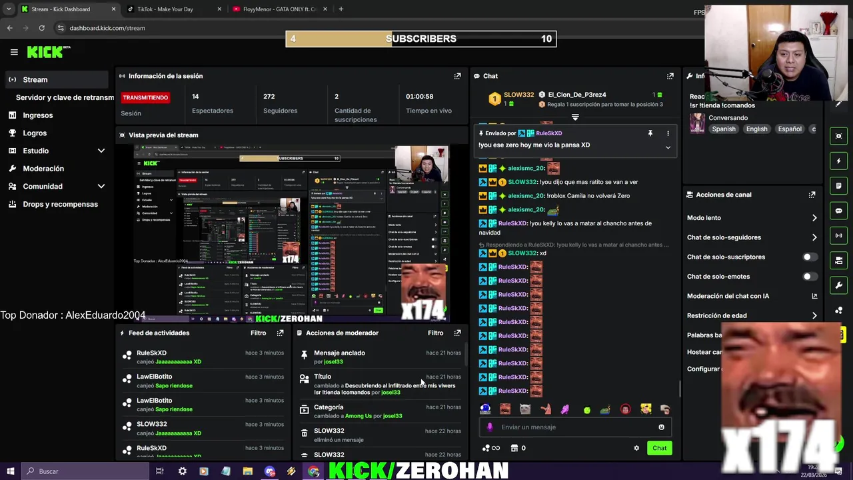853x480 pixels.
Task: Expand the Comunidad sidebar section
Action: coord(101,187)
